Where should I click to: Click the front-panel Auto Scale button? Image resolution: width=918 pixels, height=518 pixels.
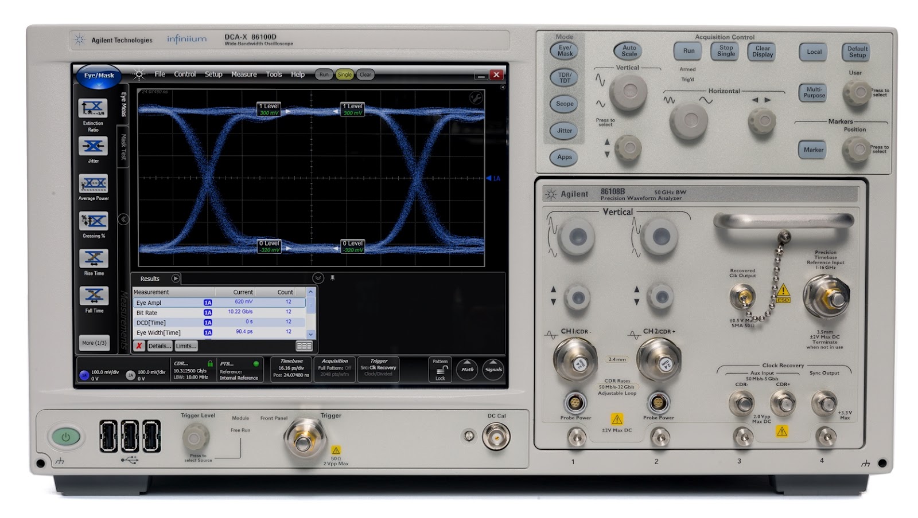pyautogui.click(x=629, y=51)
